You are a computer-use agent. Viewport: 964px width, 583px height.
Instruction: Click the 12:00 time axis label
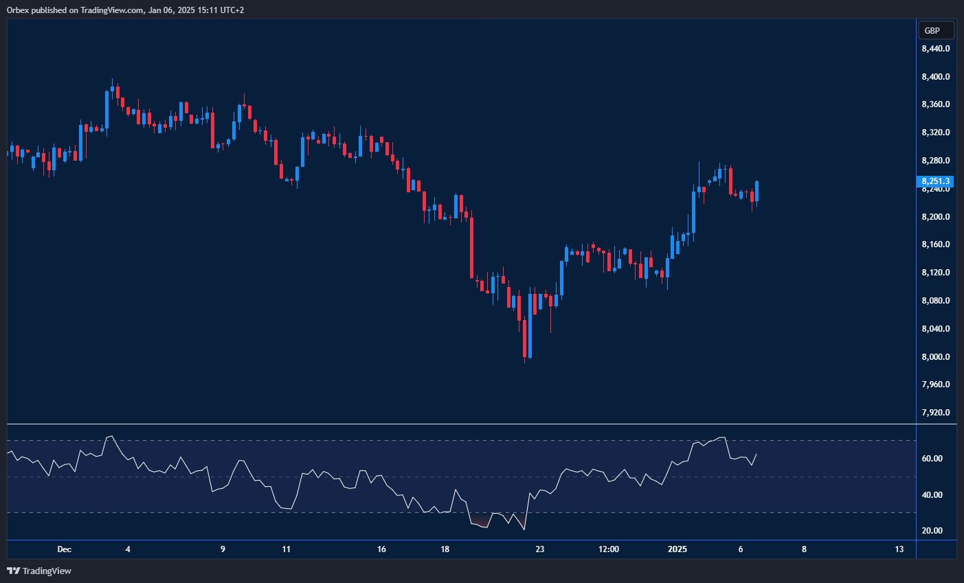click(609, 549)
